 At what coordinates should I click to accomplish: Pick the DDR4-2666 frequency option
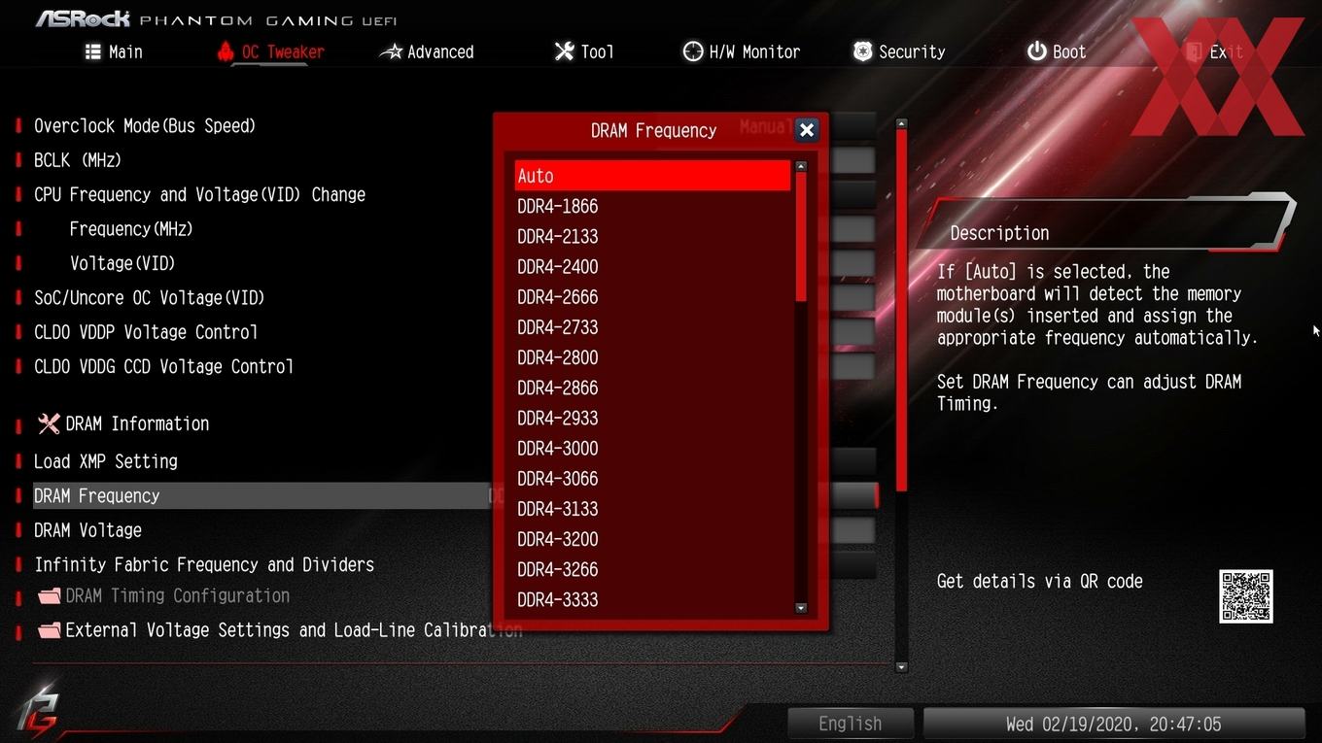[x=651, y=297]
